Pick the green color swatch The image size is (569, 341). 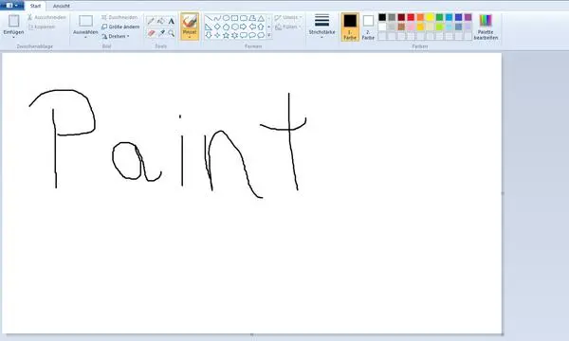click(x=439, y=17)
